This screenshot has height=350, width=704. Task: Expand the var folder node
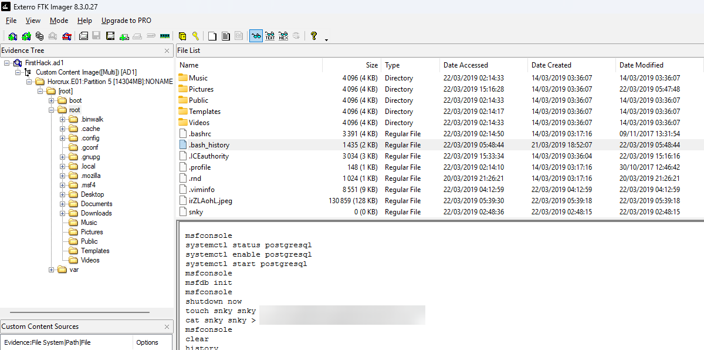pos(52,270)
